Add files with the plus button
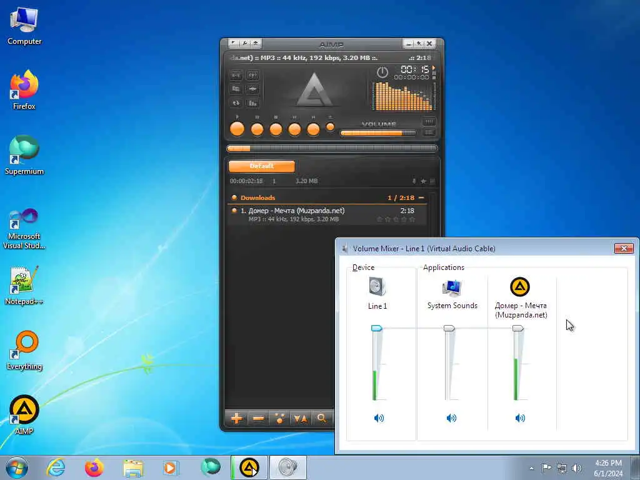Viewport: 640px width, 480px height. (236, 418)
